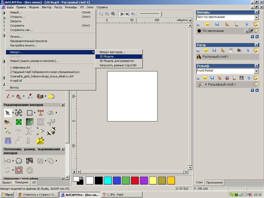Click the zoom slider handle in toolbar
264x198 pixels.
point(161,14)
